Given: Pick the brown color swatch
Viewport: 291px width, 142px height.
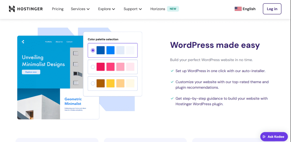Looking at the screenshot, I should 101,83.
